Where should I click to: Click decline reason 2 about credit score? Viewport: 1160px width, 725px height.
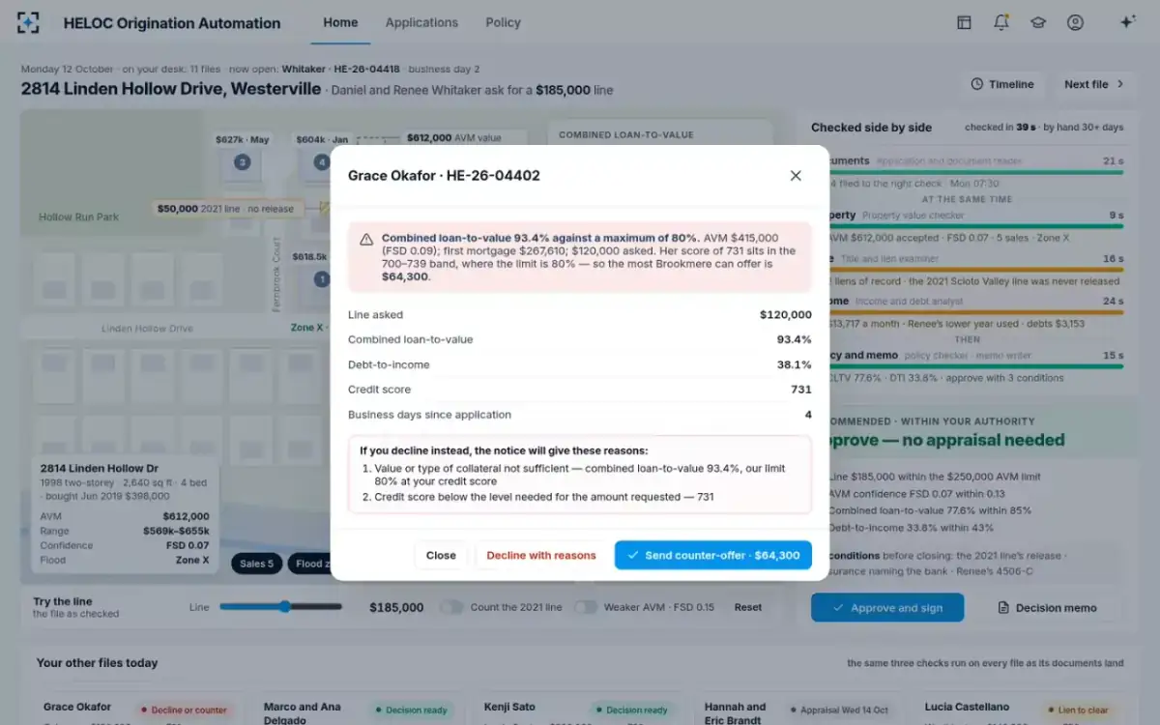tap(543, 497)
